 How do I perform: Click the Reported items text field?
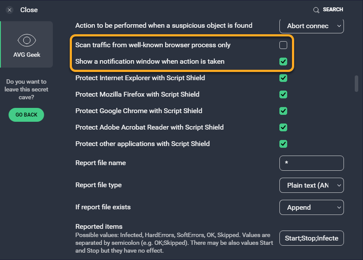tap(311, 238)
